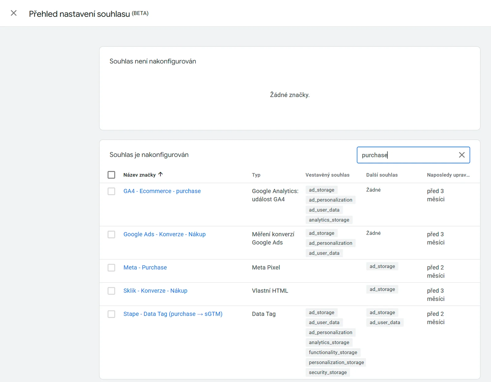Click Meta Pixel type cell

pos(266,267)
